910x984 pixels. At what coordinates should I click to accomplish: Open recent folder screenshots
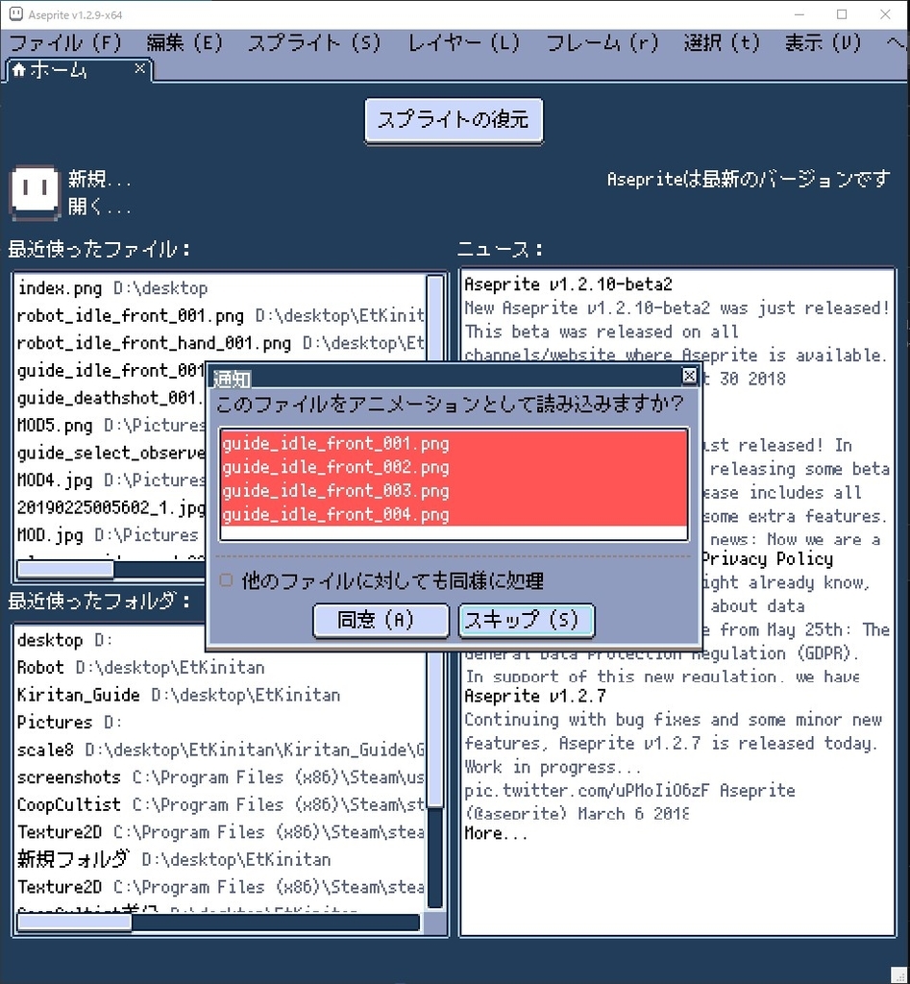(x=220, y=777)
